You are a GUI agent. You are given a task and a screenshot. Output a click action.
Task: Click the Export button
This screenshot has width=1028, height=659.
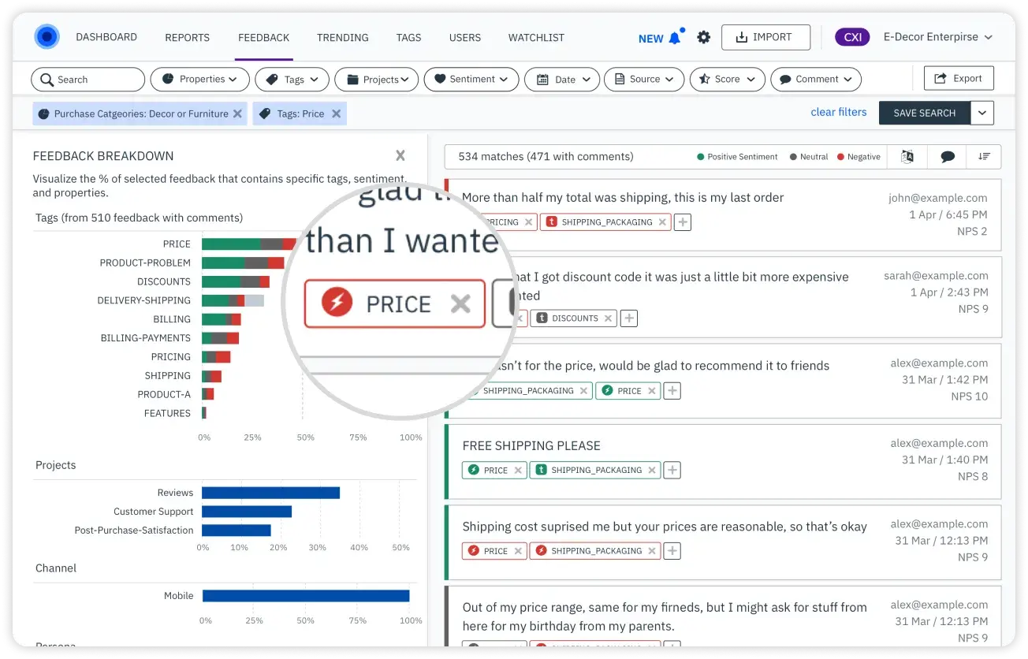[x=959, y=79]
